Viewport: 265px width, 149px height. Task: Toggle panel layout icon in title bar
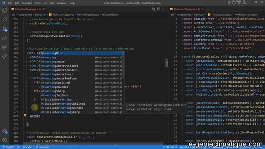[234, 2]
